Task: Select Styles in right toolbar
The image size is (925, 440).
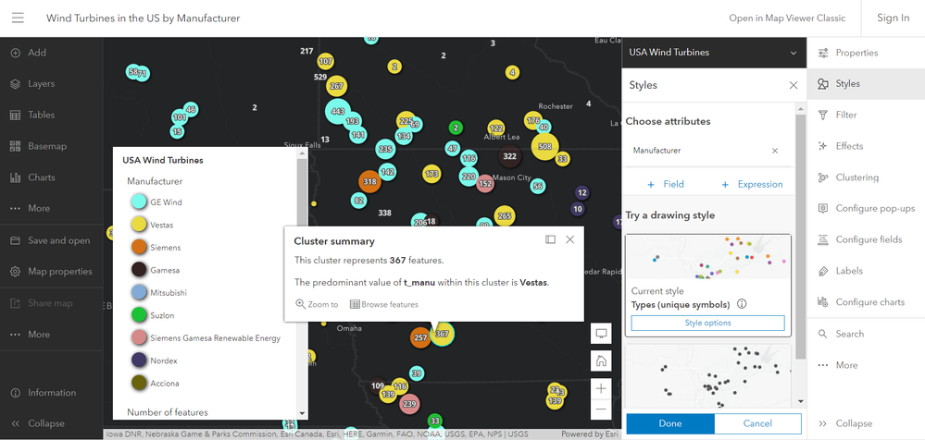Action: click(x=866, y=83)
